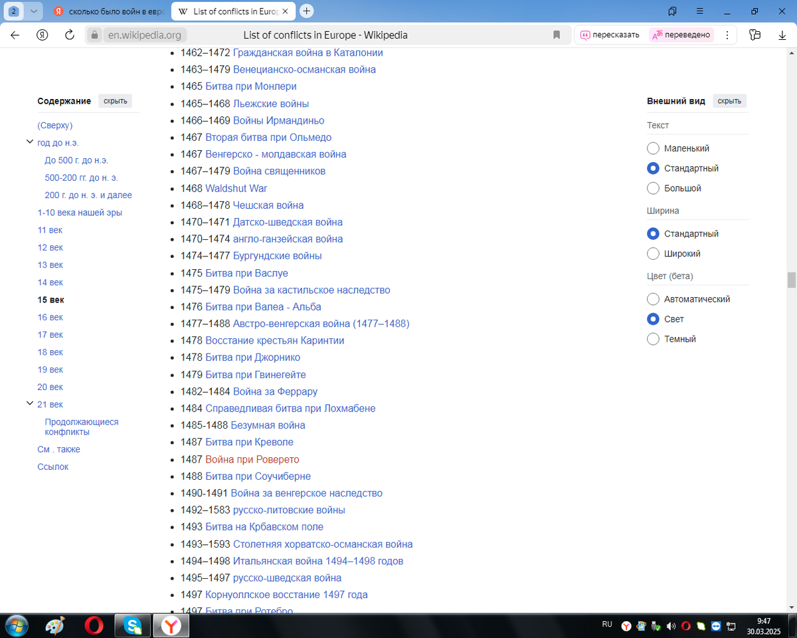Jump to 16 век in contents

click(50, 317)
